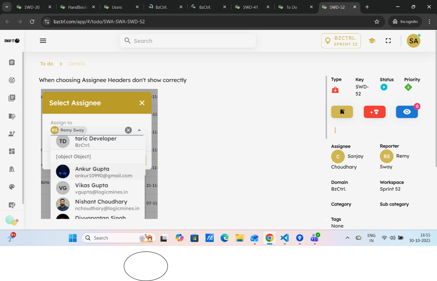This screenshot has width=437, height=281.
Task: Click the target goals sidebar icon
Action: (x=12, y=80)
